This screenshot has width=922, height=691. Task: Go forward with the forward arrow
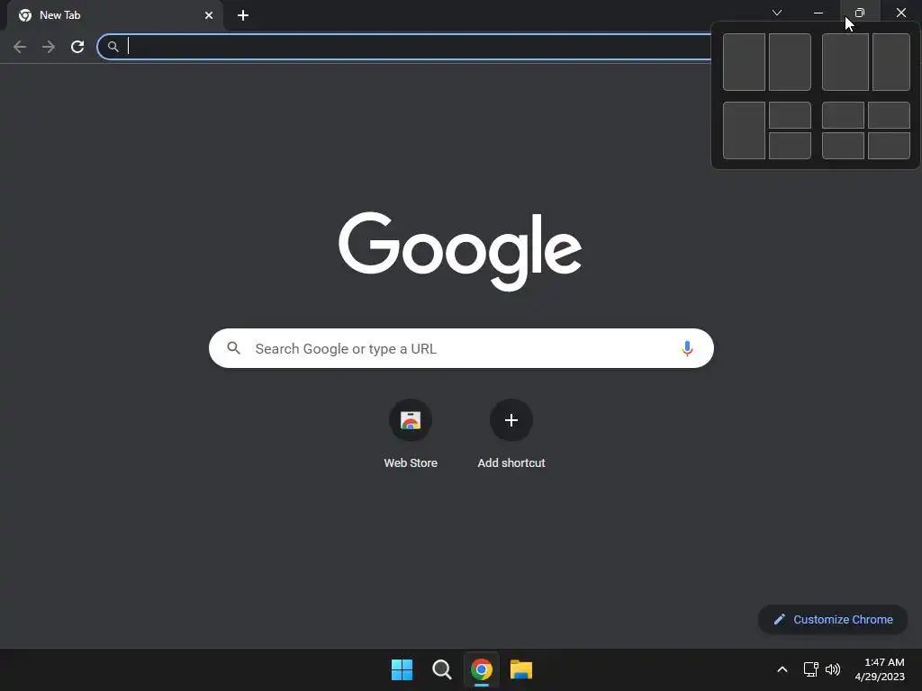[x=49, y=47]
